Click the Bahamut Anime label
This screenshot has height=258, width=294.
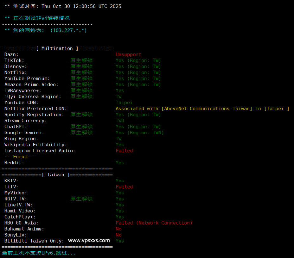24,229
